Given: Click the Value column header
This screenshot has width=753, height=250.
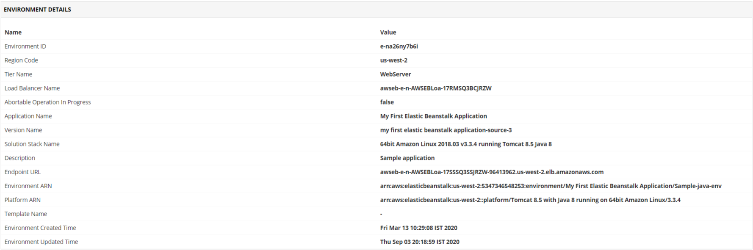Looking at the screenshot, I should pos(388,32).
